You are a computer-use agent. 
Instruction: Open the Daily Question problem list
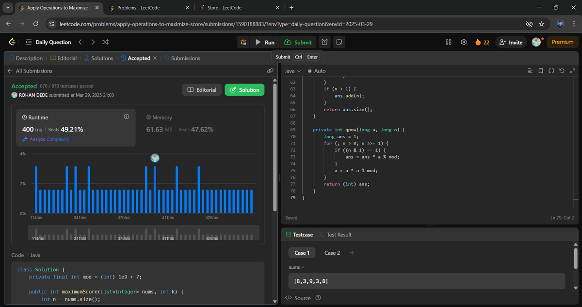(48, 42)
